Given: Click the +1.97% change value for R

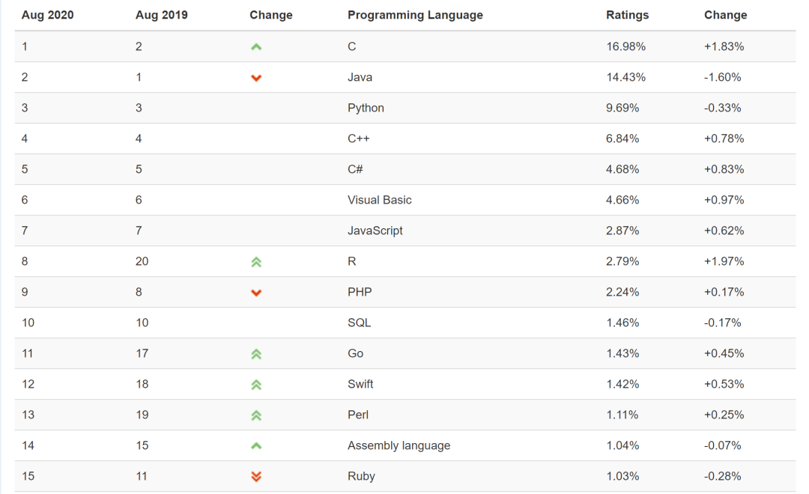Looking at the screenshot, I should (x=724, y=261).
